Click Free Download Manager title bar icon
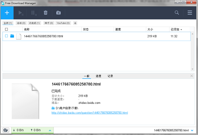The height and width of the screenshot is (135, 198). pos(2,3)
